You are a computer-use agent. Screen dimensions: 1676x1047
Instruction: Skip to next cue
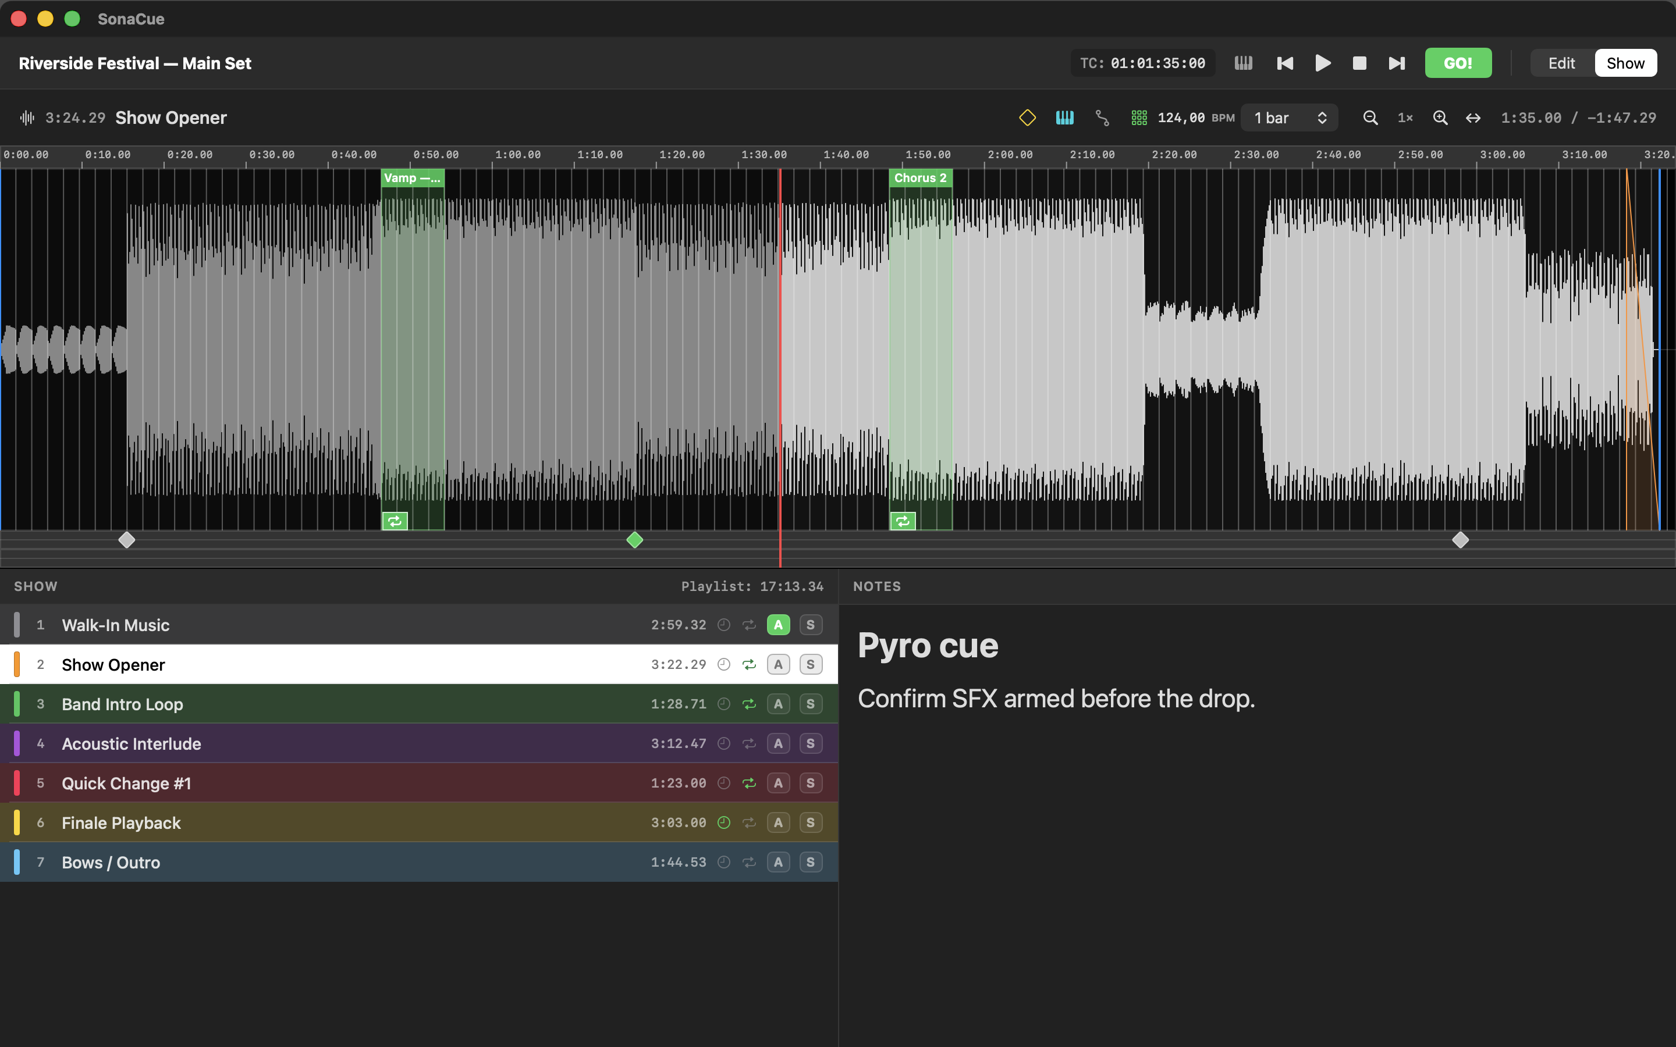pyautogui.click(x=1397, y=63)
